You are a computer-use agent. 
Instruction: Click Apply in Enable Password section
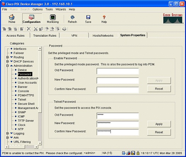tap(159, 80)
